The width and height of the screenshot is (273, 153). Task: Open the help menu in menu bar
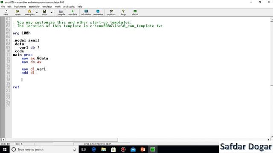(80, 7)
